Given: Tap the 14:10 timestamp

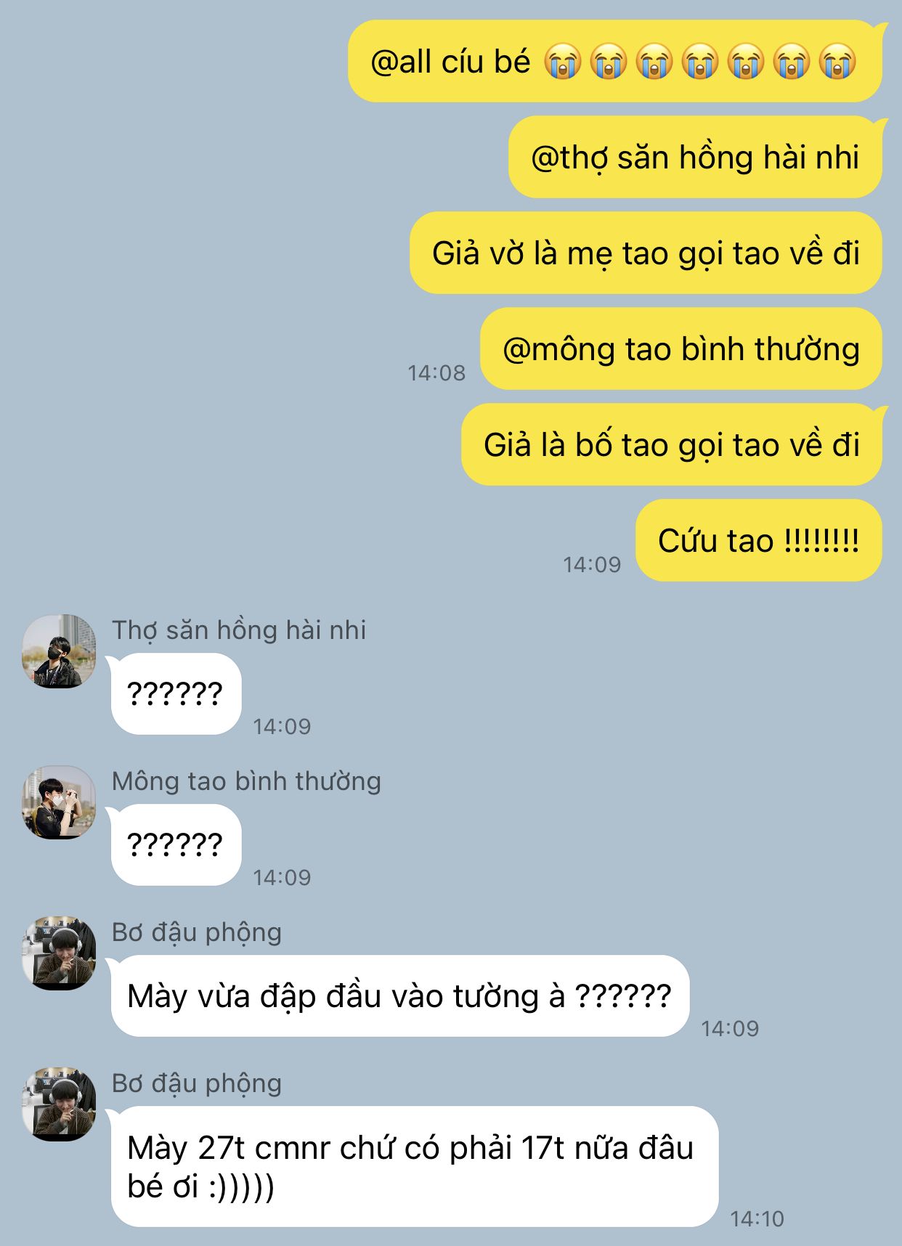Looking at the screenshot, I should (757, 1219).
